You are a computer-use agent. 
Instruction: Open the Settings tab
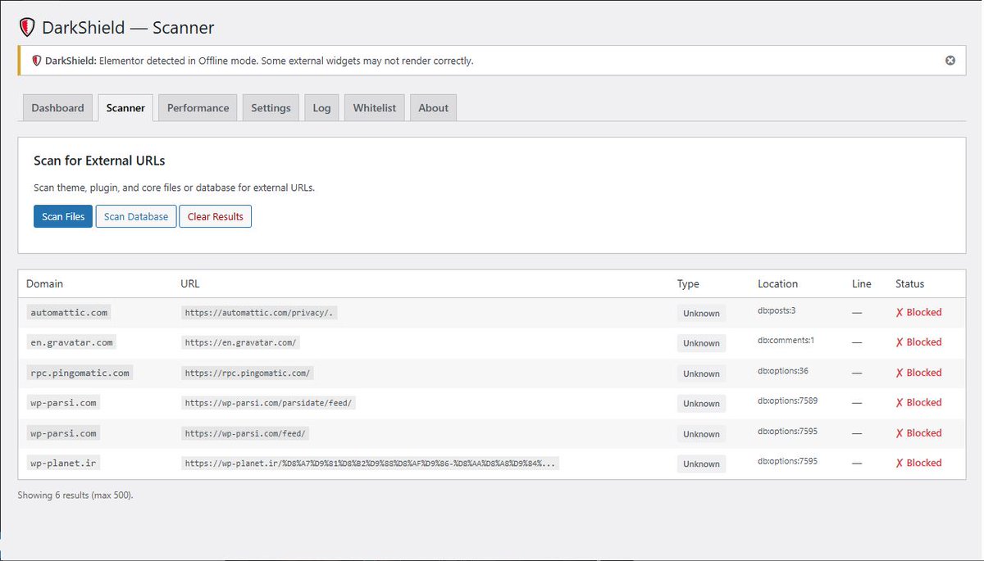pos(271,108)
